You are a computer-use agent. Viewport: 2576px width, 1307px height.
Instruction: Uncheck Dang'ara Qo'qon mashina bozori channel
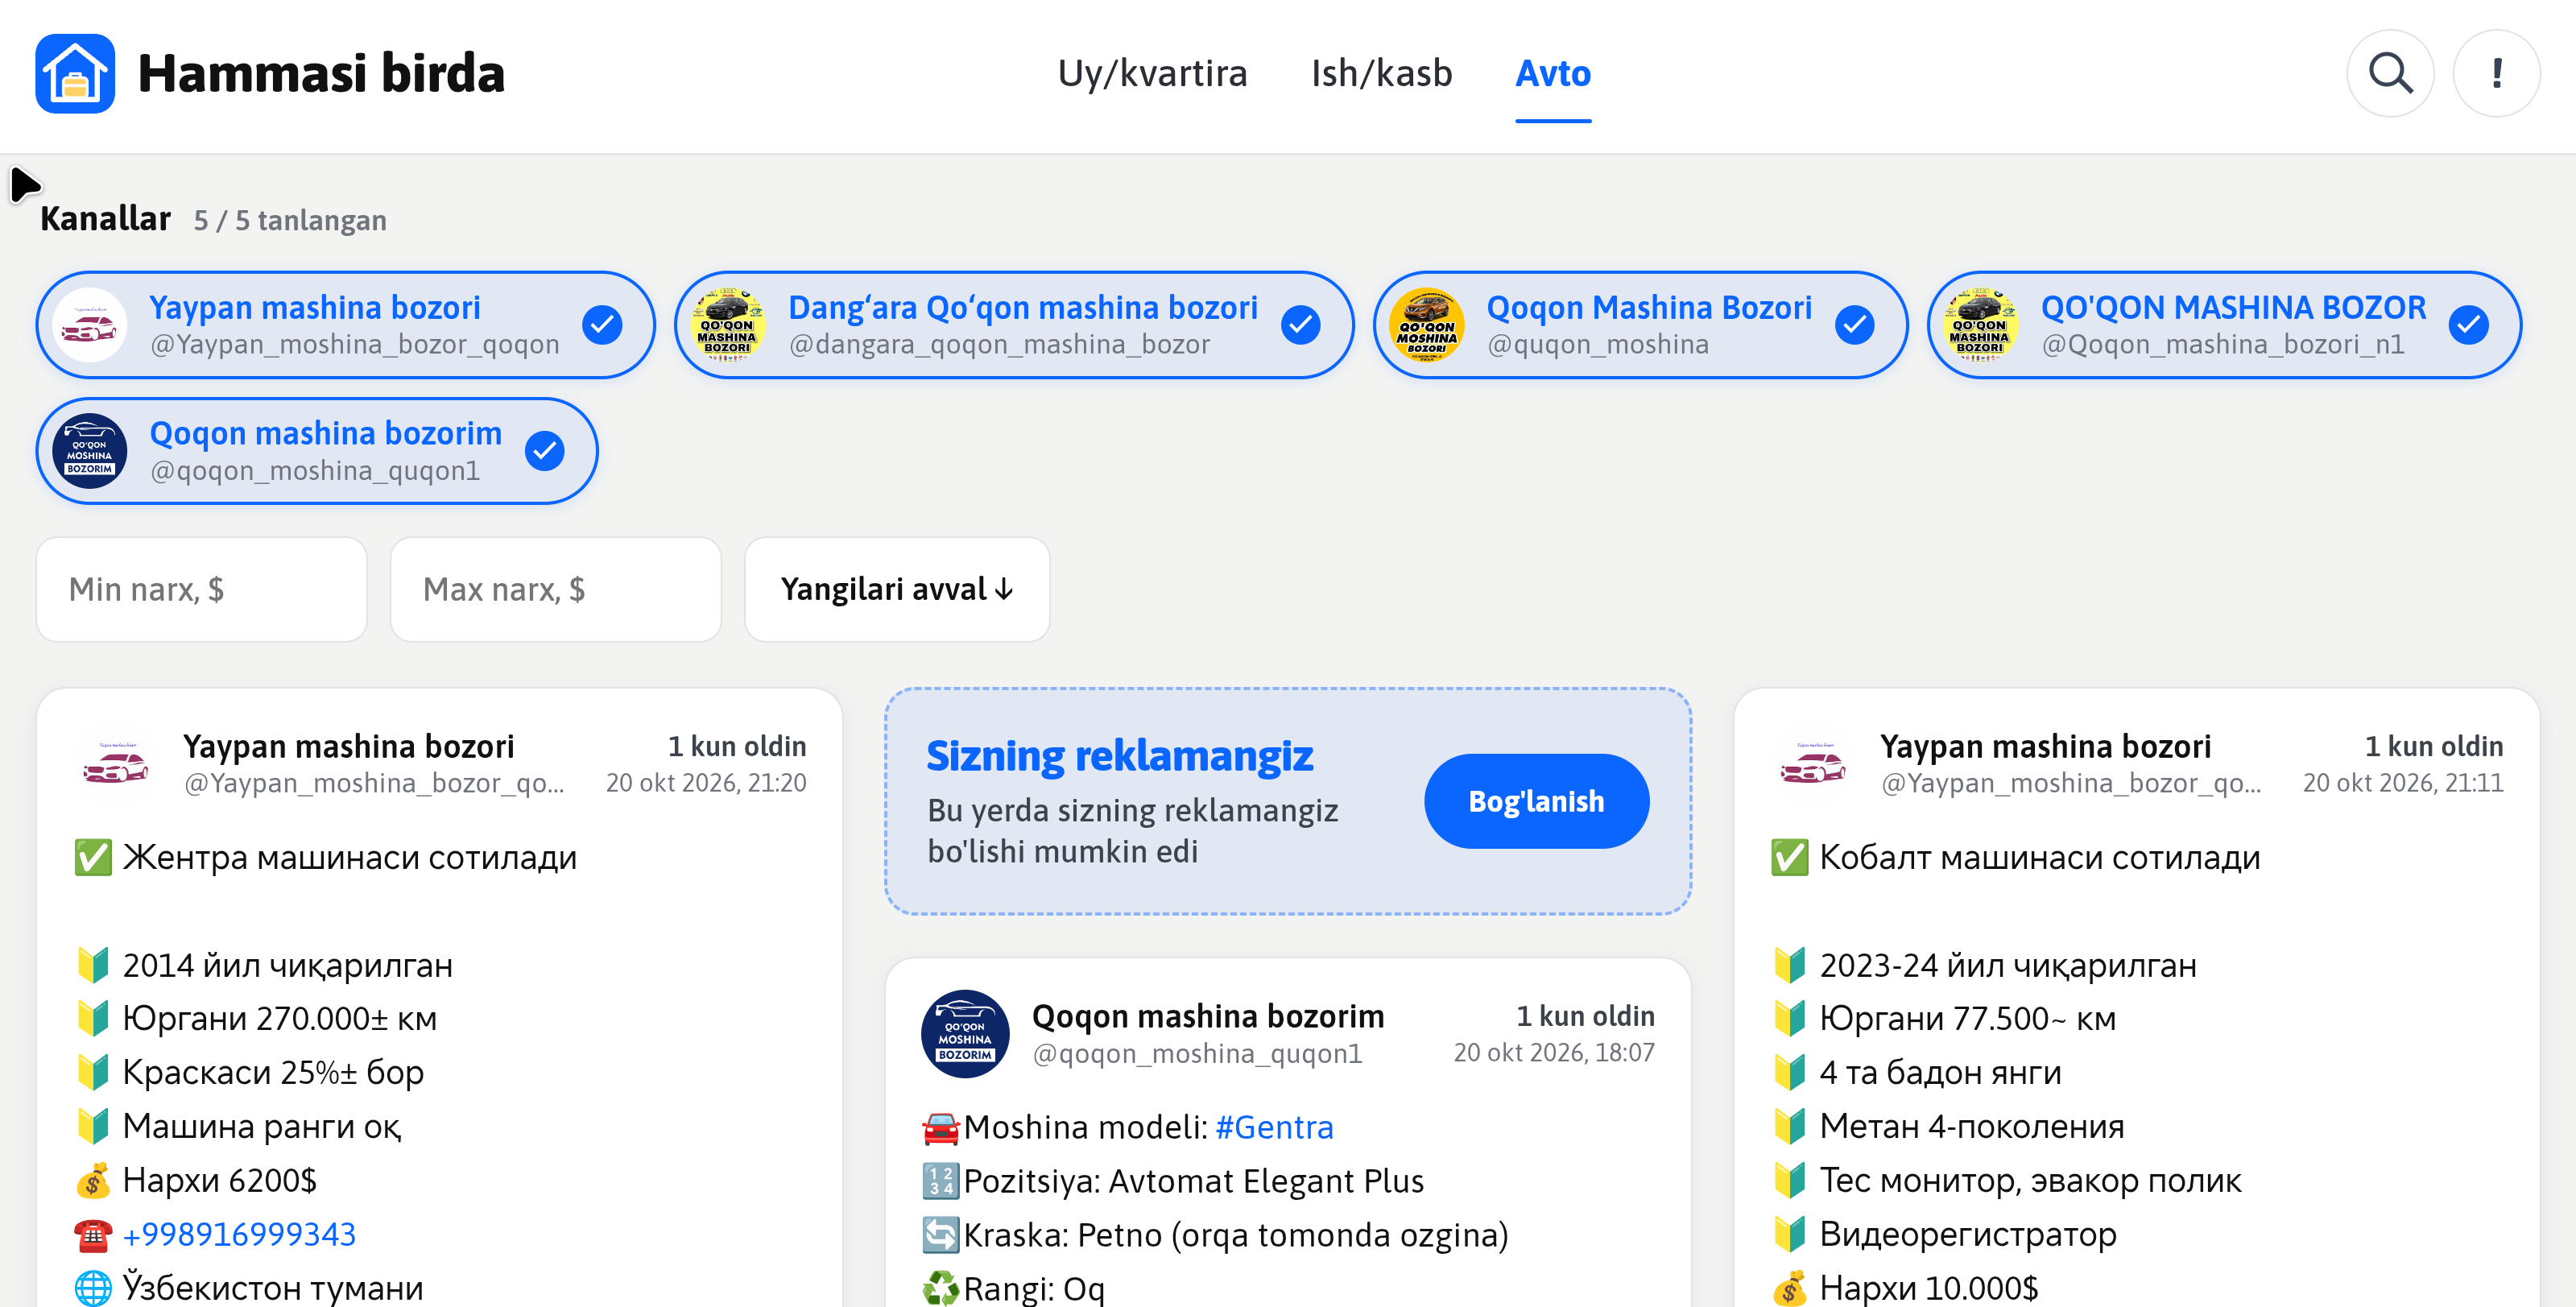point(1301,325)
